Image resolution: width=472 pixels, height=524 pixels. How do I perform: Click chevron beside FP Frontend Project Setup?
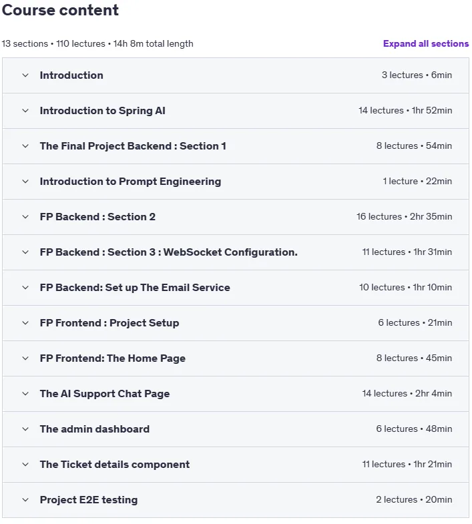(x=25, y=323)
